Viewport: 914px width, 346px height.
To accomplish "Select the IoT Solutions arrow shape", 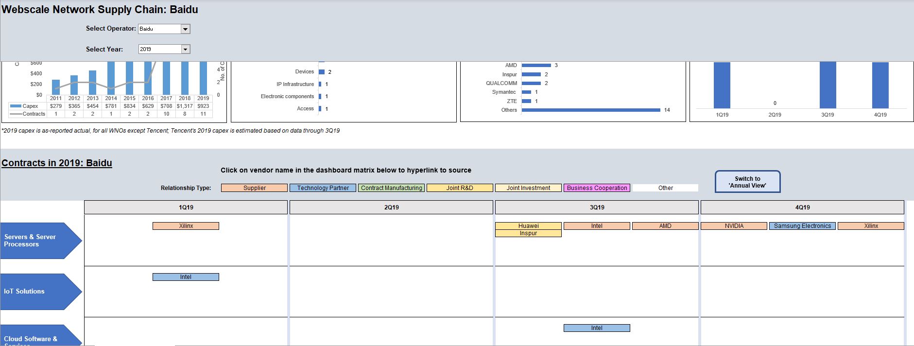I will pos(39,292).
